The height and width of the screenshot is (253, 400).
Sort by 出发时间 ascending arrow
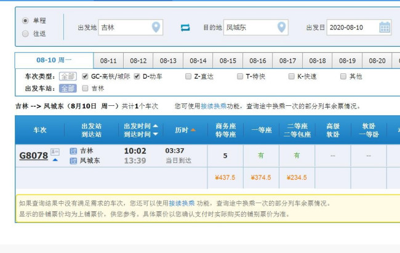tap(155, 126)
